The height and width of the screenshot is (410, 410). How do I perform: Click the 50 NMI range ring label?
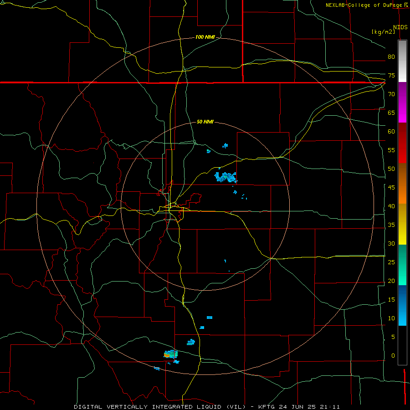click(x=205, y=122)
